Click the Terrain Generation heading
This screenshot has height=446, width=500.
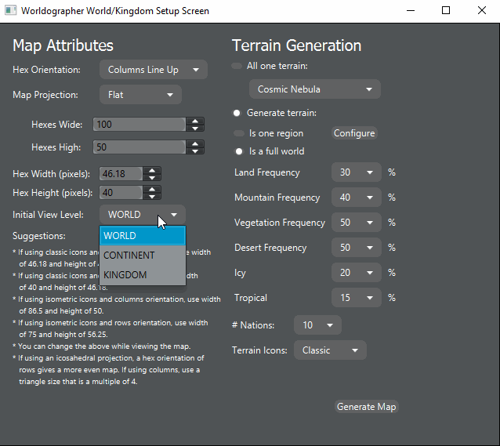click(x=296, y=45)
